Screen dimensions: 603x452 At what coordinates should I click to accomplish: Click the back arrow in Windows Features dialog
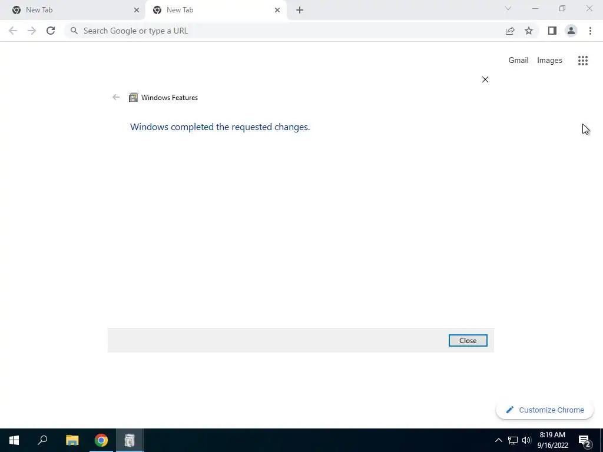(116, 97)
